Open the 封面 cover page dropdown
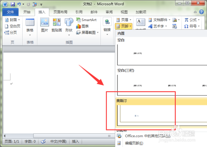This screenshot has width=207, height=147. pyautogui.click(x=12, y=20)
